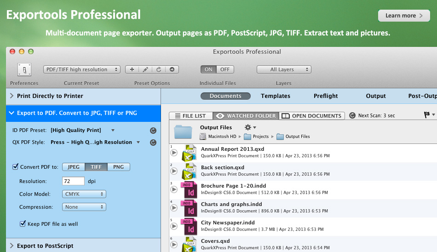
Task: Click Annual Report 2013.qxd QuarkXPress icon
Action: [x=189, y=153]
